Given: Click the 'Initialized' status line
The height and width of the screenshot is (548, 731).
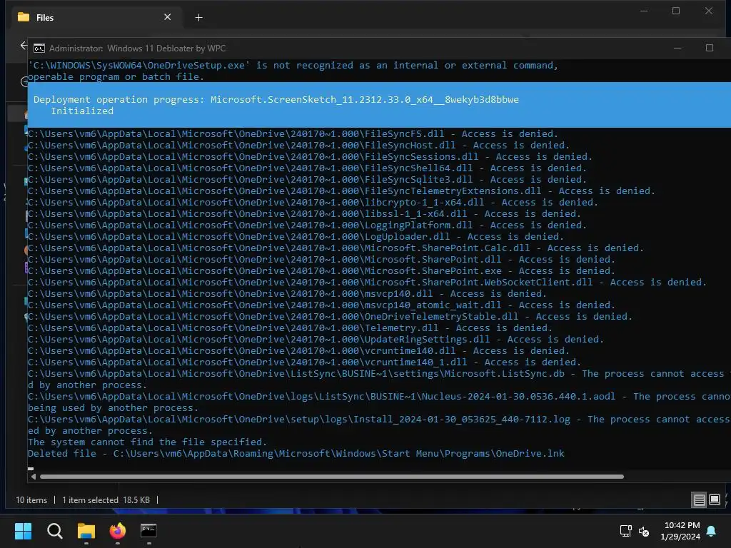Looking at the screenshot, I should coord(82,111).
